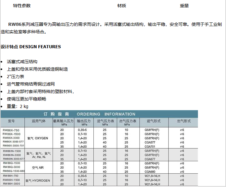The image size is (226, 187).
Task: Click the bullet text 2"压力表
Action: point(16,77)
